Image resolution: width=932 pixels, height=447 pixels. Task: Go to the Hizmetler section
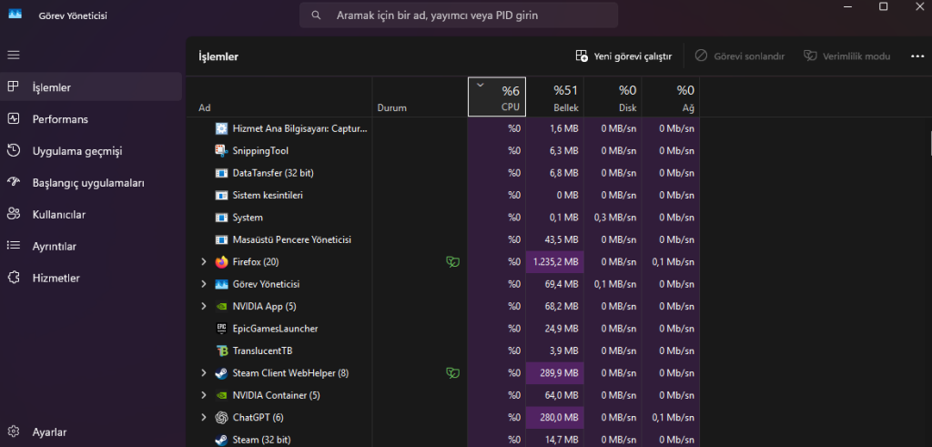tap(56, 279)
